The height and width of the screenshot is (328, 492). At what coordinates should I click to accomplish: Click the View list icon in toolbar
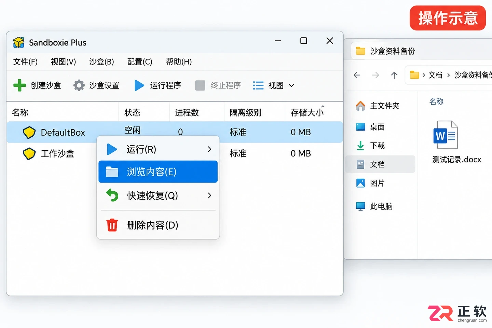(258, 85)
